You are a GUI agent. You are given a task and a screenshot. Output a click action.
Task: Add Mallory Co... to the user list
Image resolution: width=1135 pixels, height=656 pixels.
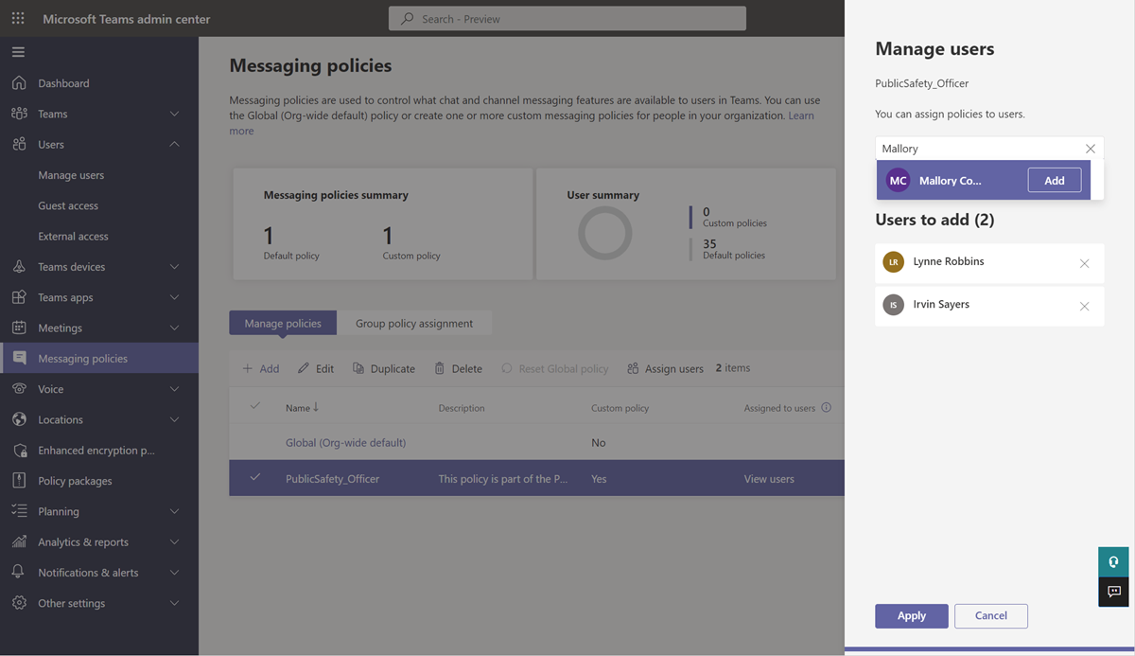click(1054, 180)
